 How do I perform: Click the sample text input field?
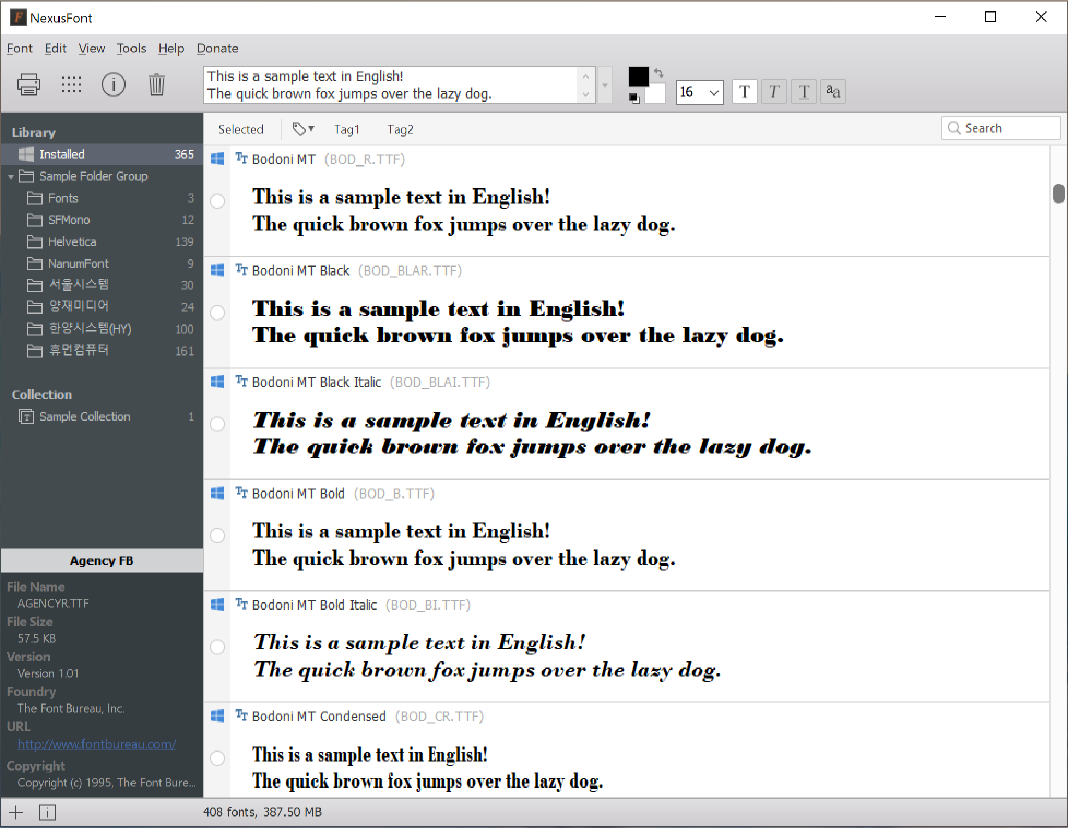tap(395, 85)
